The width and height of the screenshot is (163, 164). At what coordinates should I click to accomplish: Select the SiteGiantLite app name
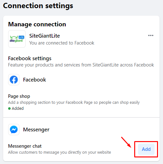click(44, 36)
